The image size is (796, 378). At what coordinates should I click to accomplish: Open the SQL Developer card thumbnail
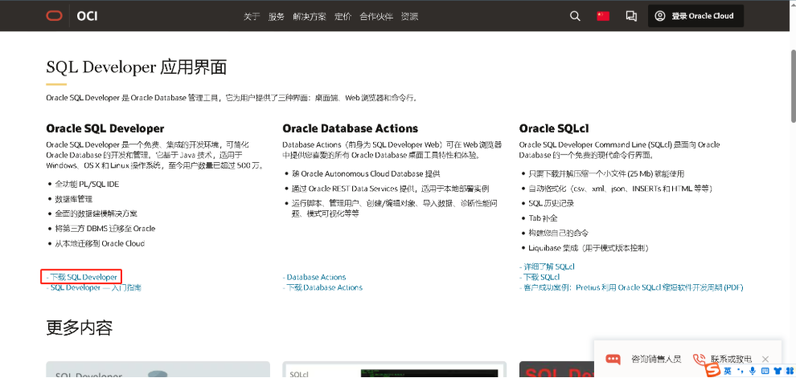coord(158,369)
